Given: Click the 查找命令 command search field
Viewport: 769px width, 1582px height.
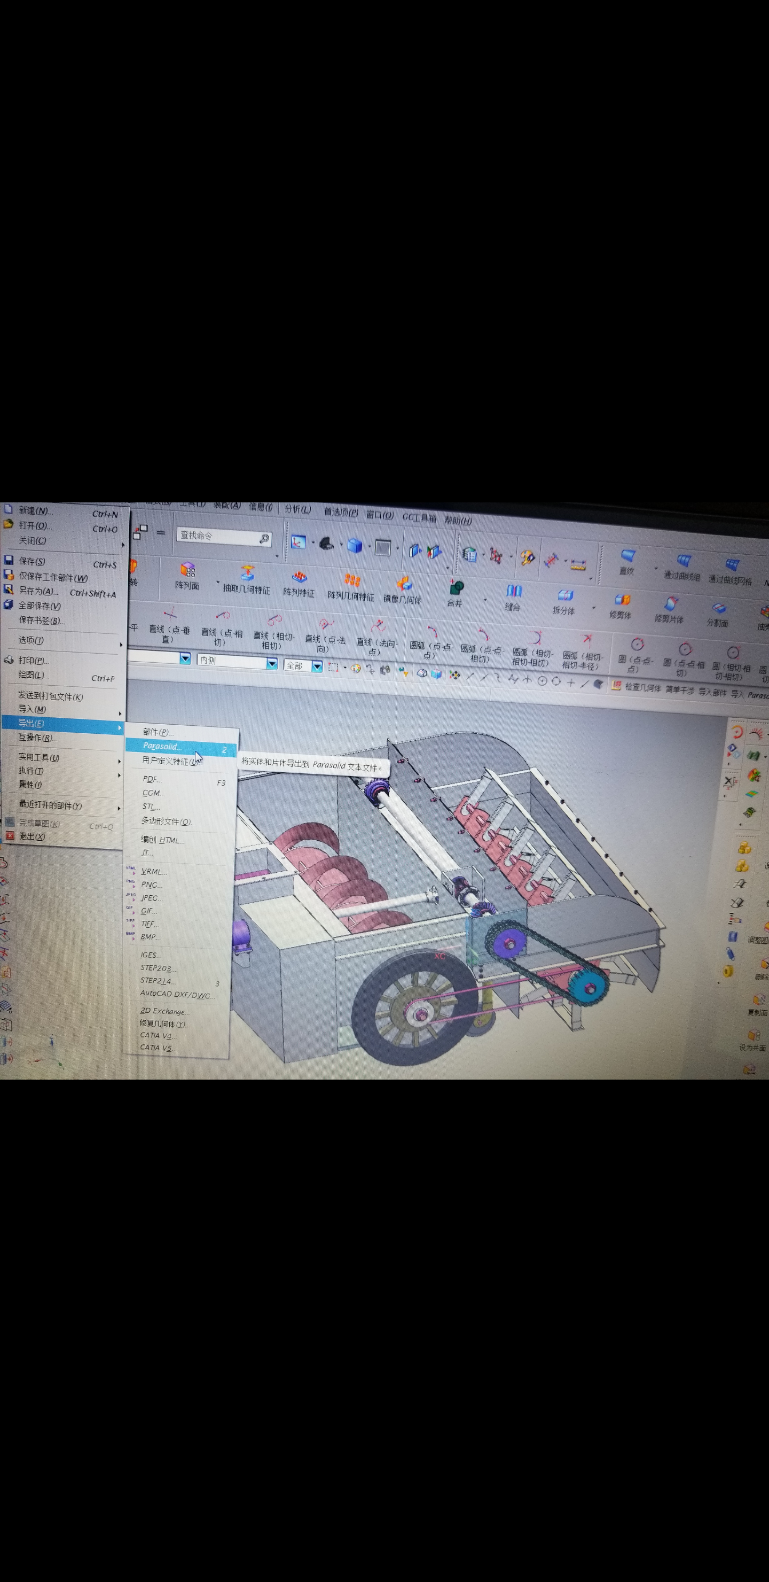Looking at the screenshot, I should (x=224, y=537).
